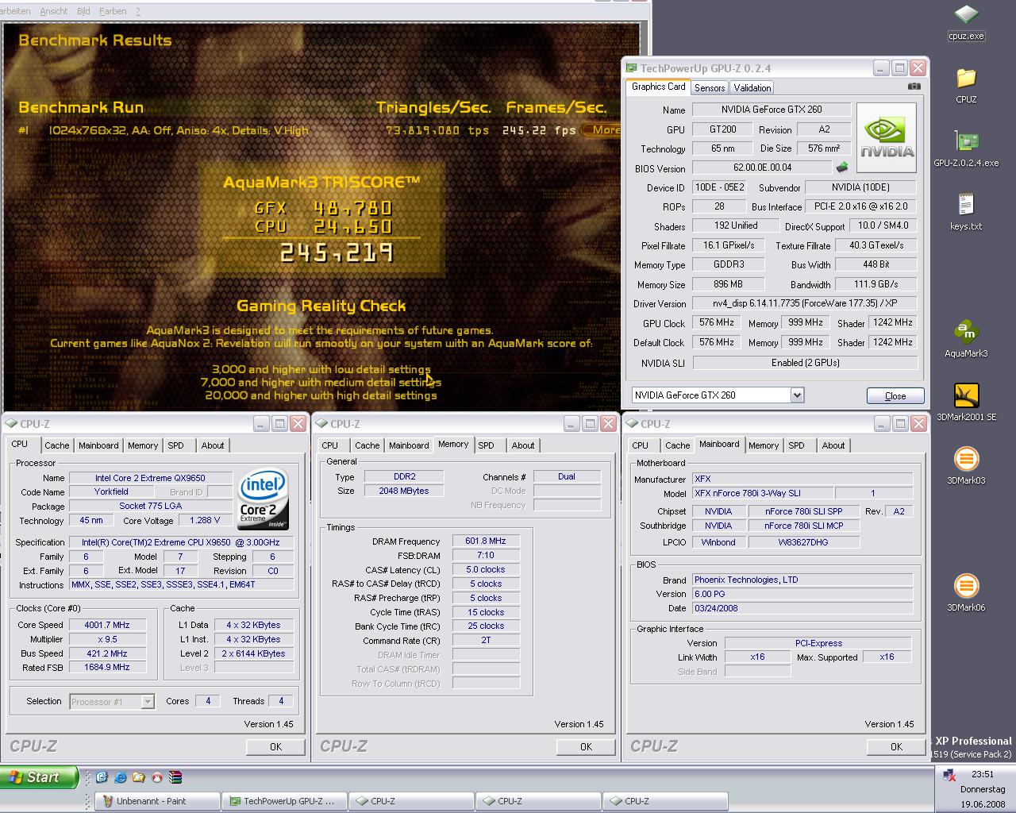Click the system tray notification icon
Image resolution: width=1016 pixels, height=813 pixels.
(x=949, y=775)
